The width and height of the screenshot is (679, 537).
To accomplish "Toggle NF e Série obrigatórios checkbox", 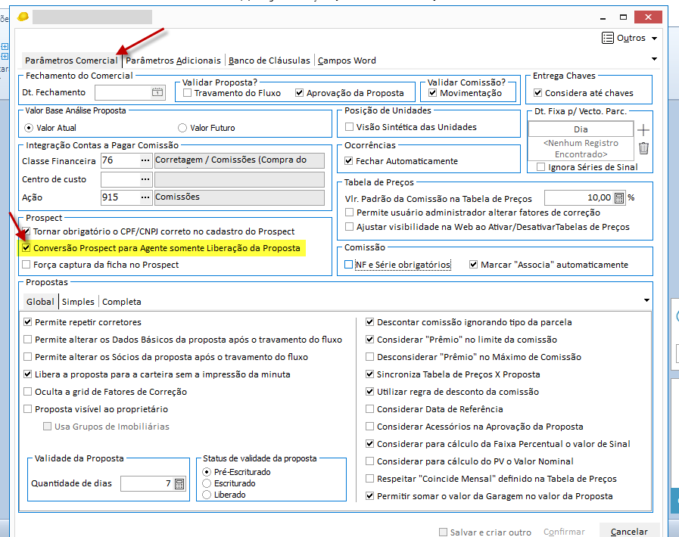I will pyautogui.click(x=349, y=265).
